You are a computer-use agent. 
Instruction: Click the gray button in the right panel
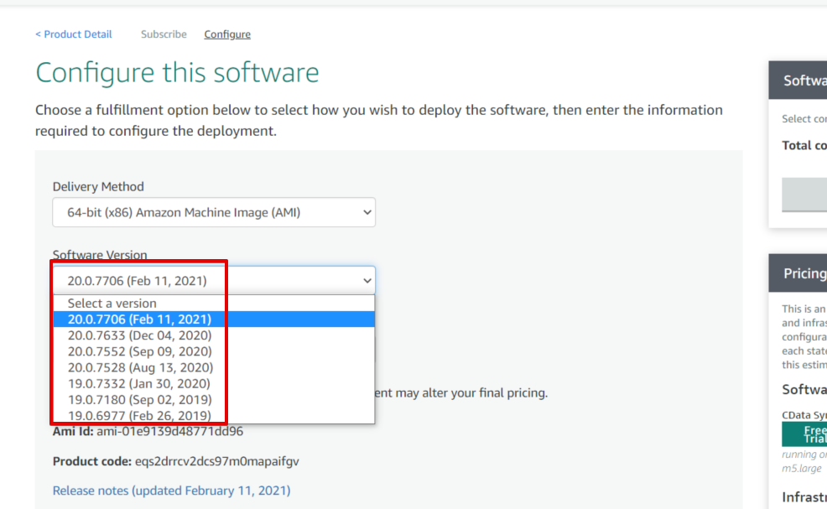pos(804,194)
